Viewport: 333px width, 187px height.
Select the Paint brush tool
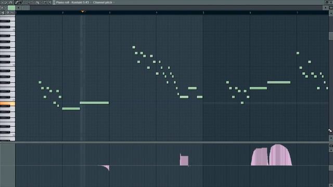tap(21, 3)
